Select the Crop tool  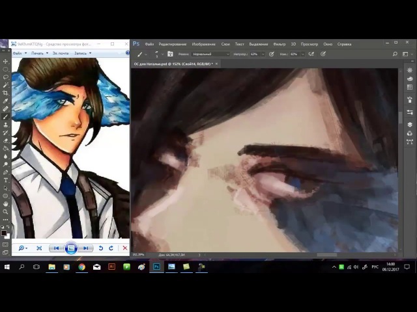coord(5,93)
